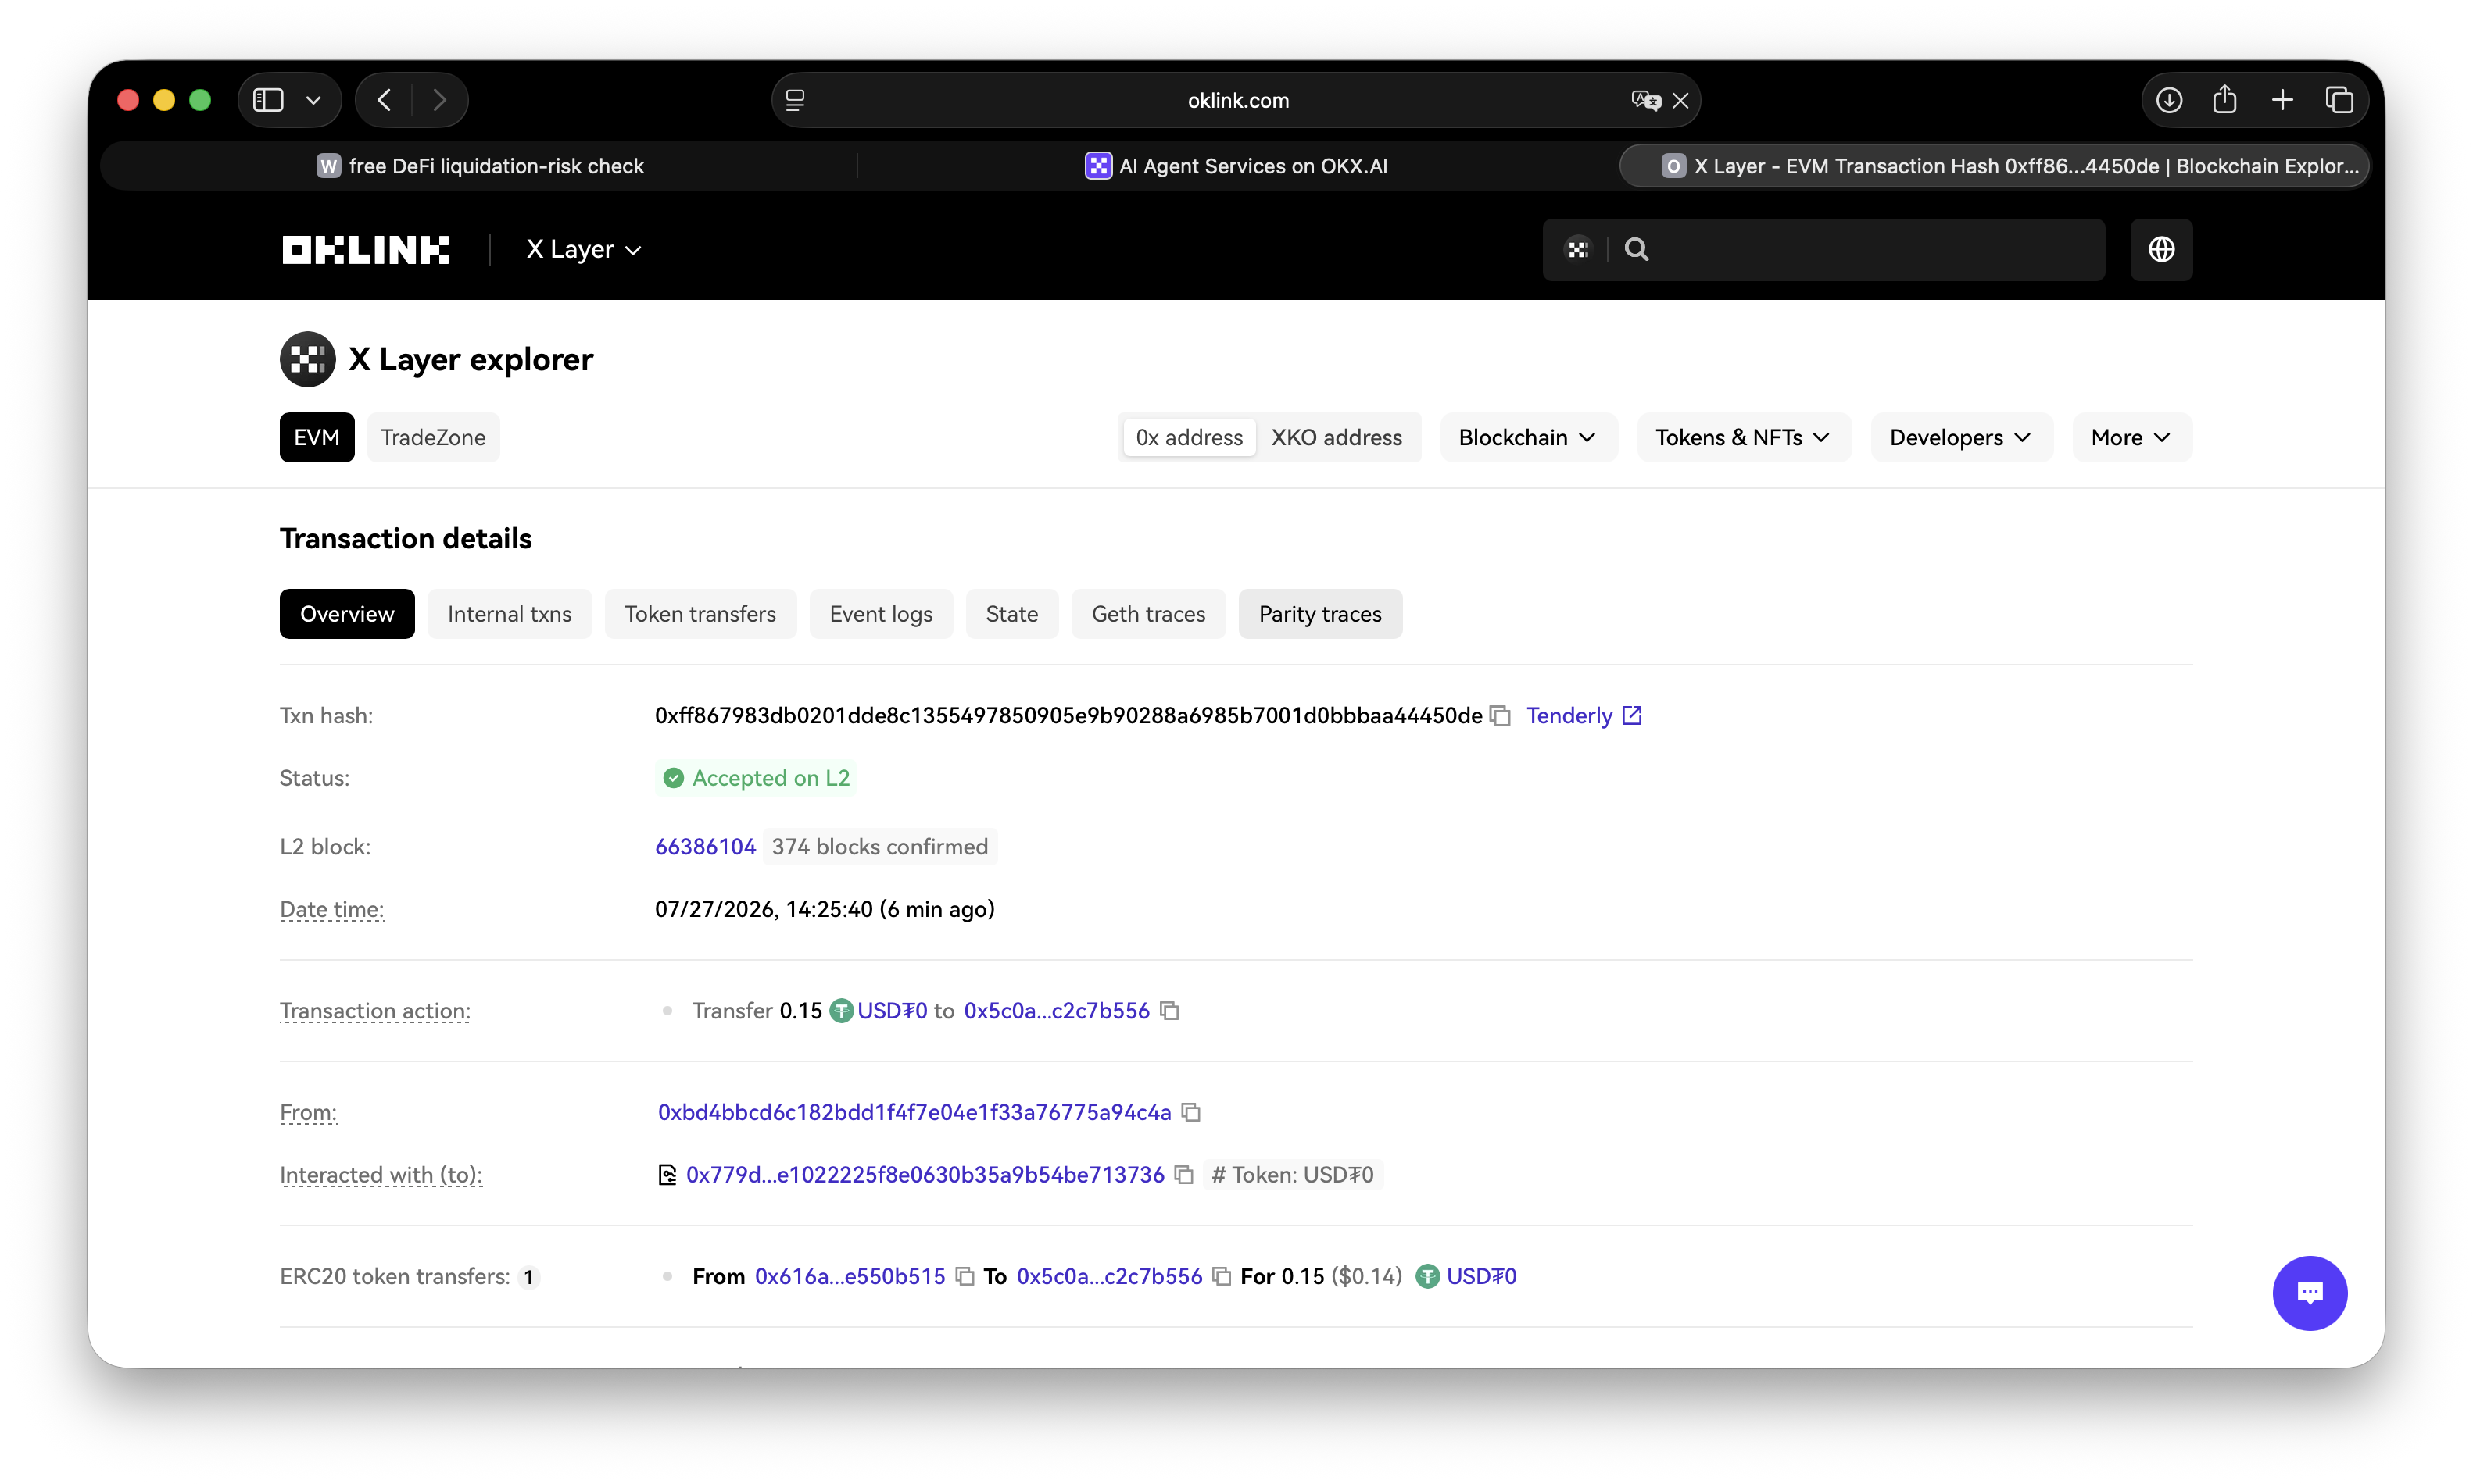This screenshot has height=1484, width=2473.
Task: Click the contract icon beside Interacted with address
Action: point(667,1175)
